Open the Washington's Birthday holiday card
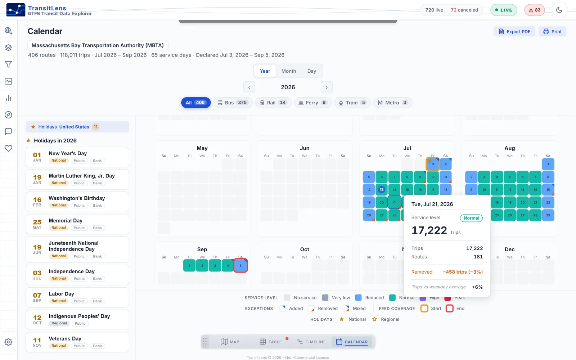576x360 pixels. click(77, 202)
